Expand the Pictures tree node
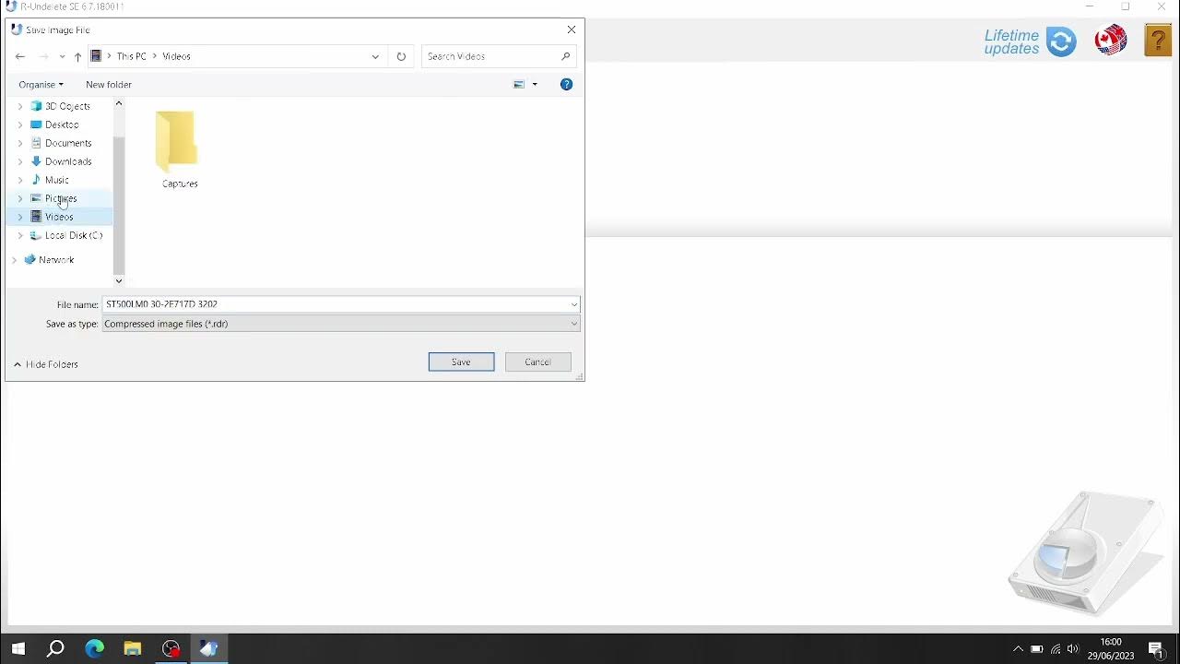 (20, 198)
